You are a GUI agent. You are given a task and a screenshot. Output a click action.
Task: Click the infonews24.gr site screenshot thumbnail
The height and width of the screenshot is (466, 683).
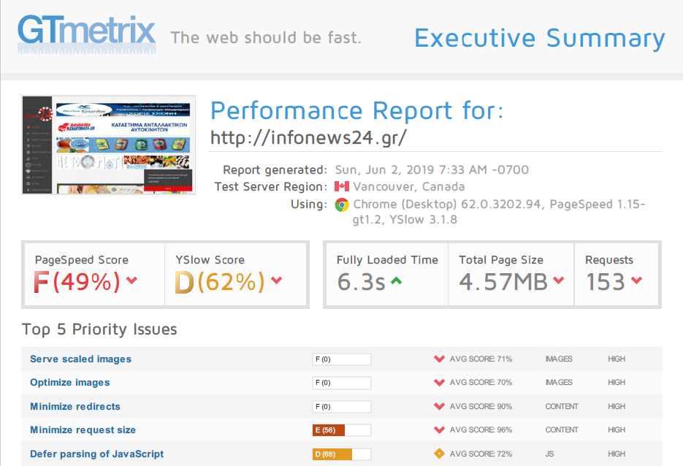pyautogui.click(x=109, y=145)
